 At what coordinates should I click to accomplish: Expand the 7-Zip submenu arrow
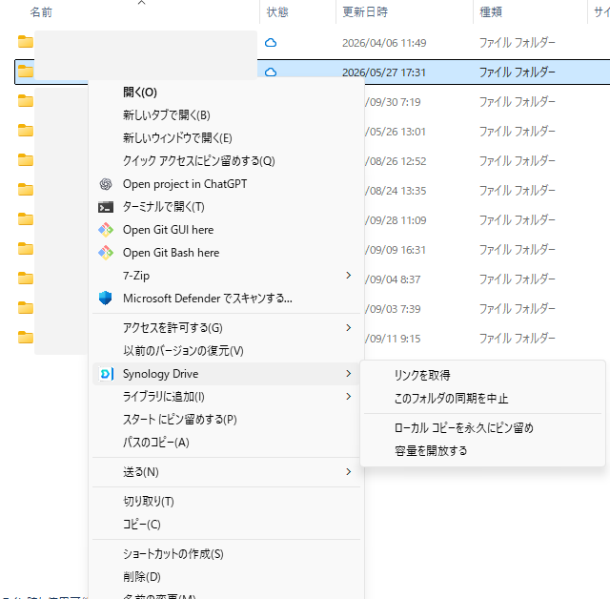[x=349, y=276]
